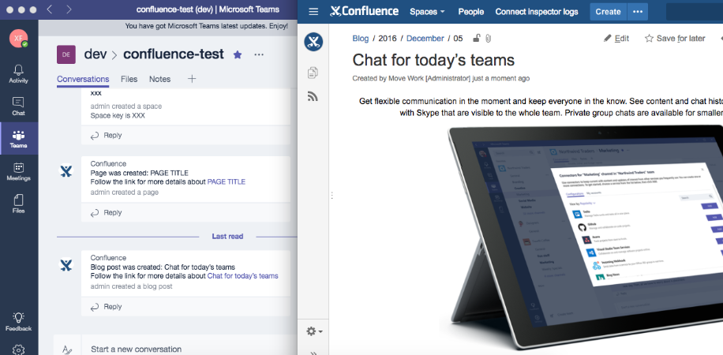Click the Confluence logo
723x355 pixels.
click(x=365, y=12)
